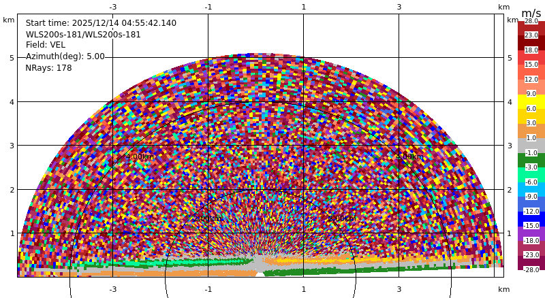Click the Azimuth(deg): 5.00 text

[65, 56]
